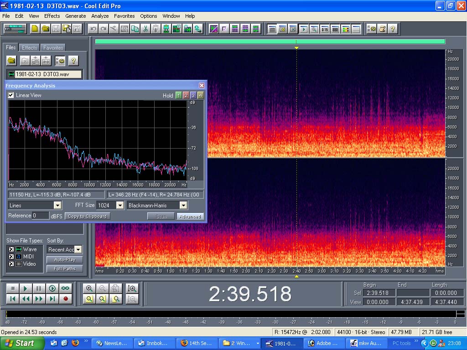Switch to the Favorites tab in left panel

53,47
